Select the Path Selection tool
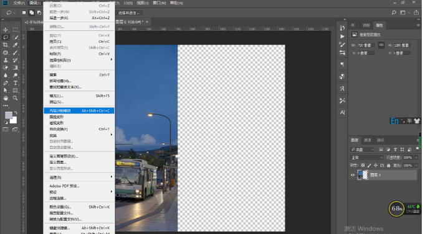The image size is (423, 234). (x=6, y=91)
